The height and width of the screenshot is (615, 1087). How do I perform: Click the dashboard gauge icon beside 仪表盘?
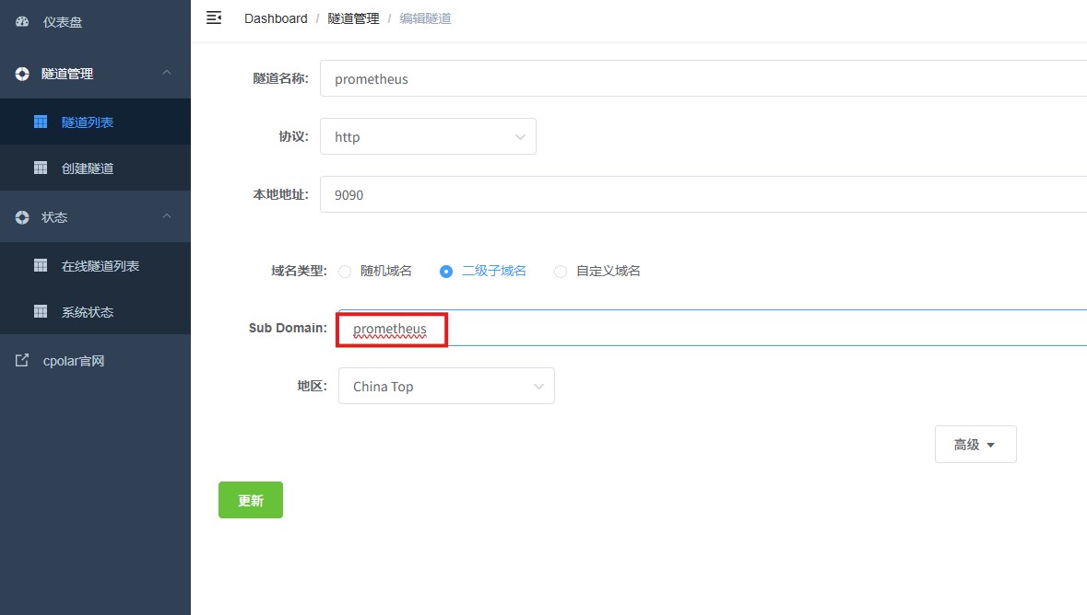[x=22, y=21]
